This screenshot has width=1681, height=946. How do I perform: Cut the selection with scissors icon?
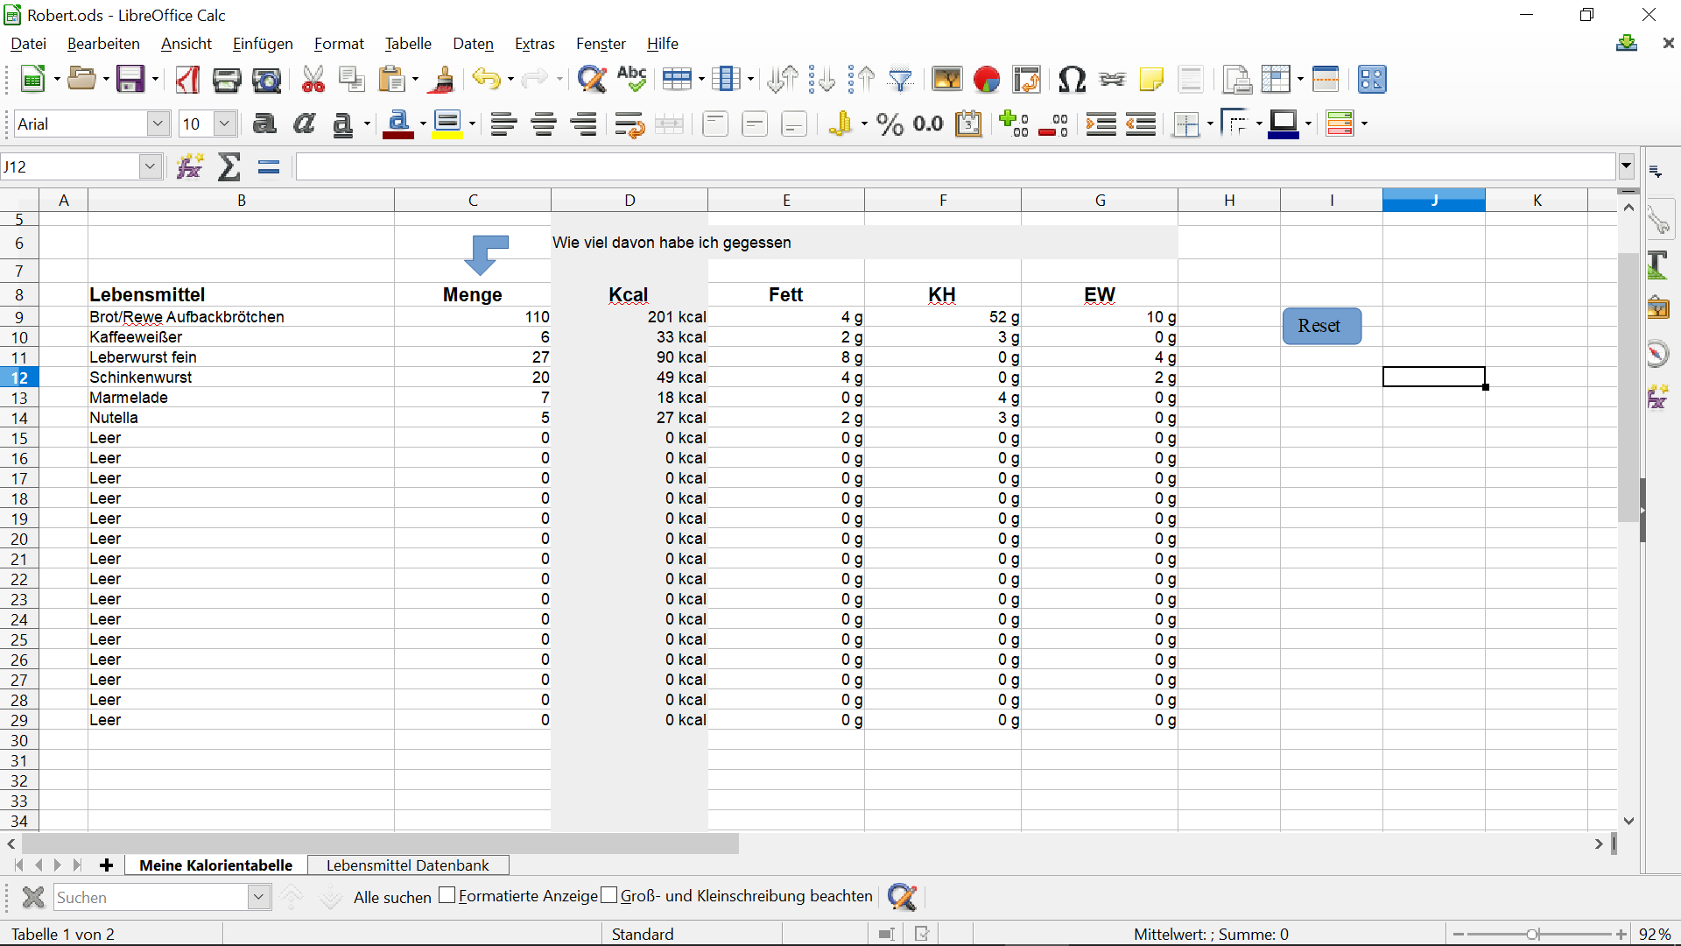tap(313, 80)
